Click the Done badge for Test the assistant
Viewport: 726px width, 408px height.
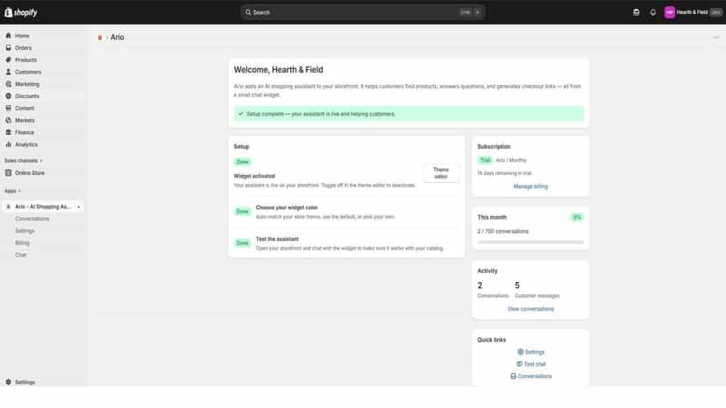(x=243, y=243)
